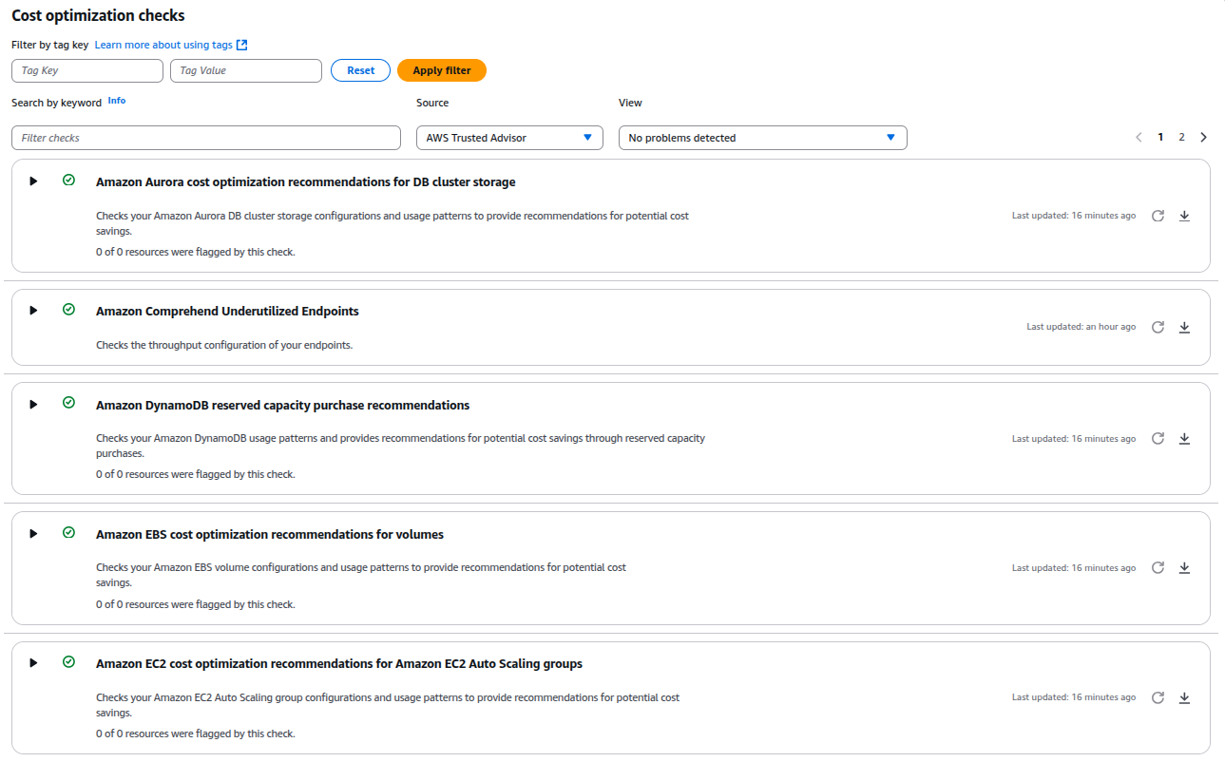Screen dimensions: 1225x762
Task: Expand the Amazon Comprehend Underutilized Endpoints check
Action: tap(33, 311)
